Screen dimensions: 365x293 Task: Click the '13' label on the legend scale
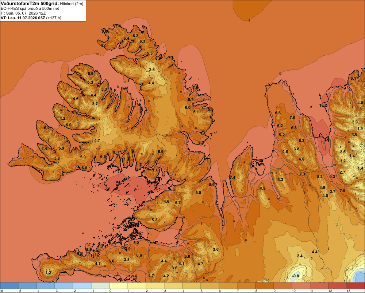348,291
